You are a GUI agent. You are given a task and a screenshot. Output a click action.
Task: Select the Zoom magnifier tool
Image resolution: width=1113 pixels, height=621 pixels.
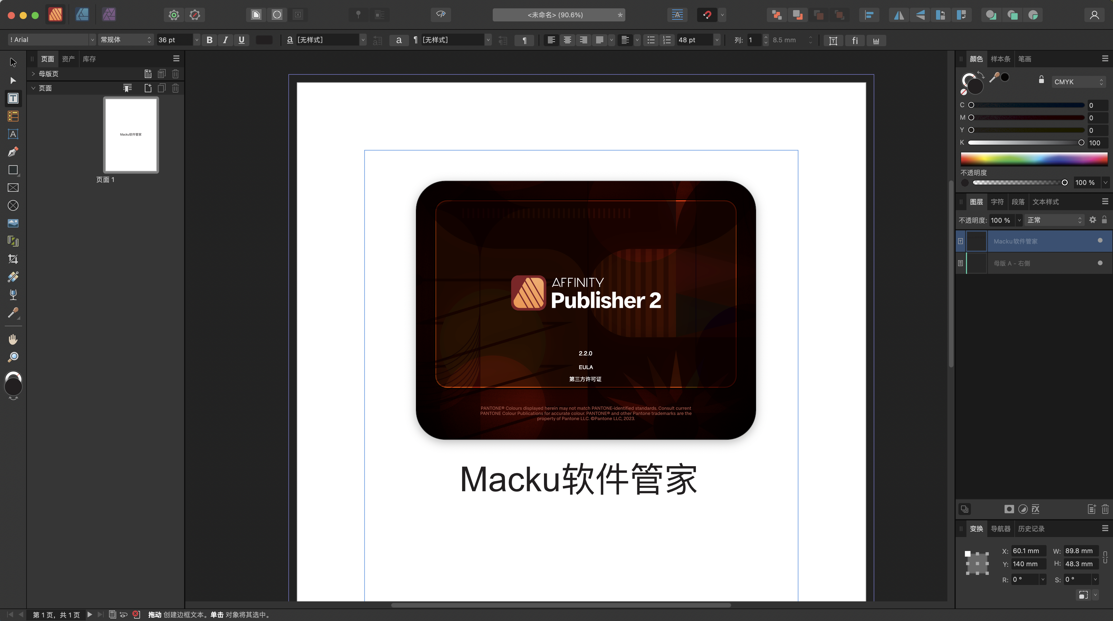(x=13, y=357)
